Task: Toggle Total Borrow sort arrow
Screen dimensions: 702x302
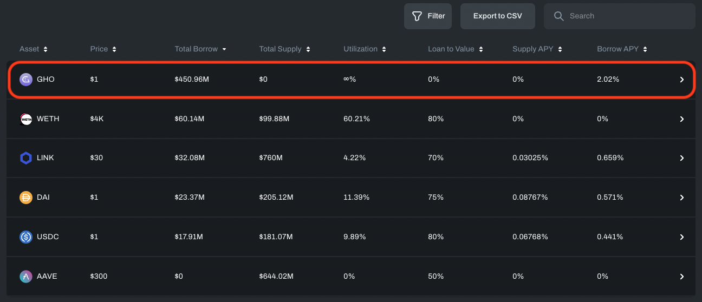Action: 224,49
